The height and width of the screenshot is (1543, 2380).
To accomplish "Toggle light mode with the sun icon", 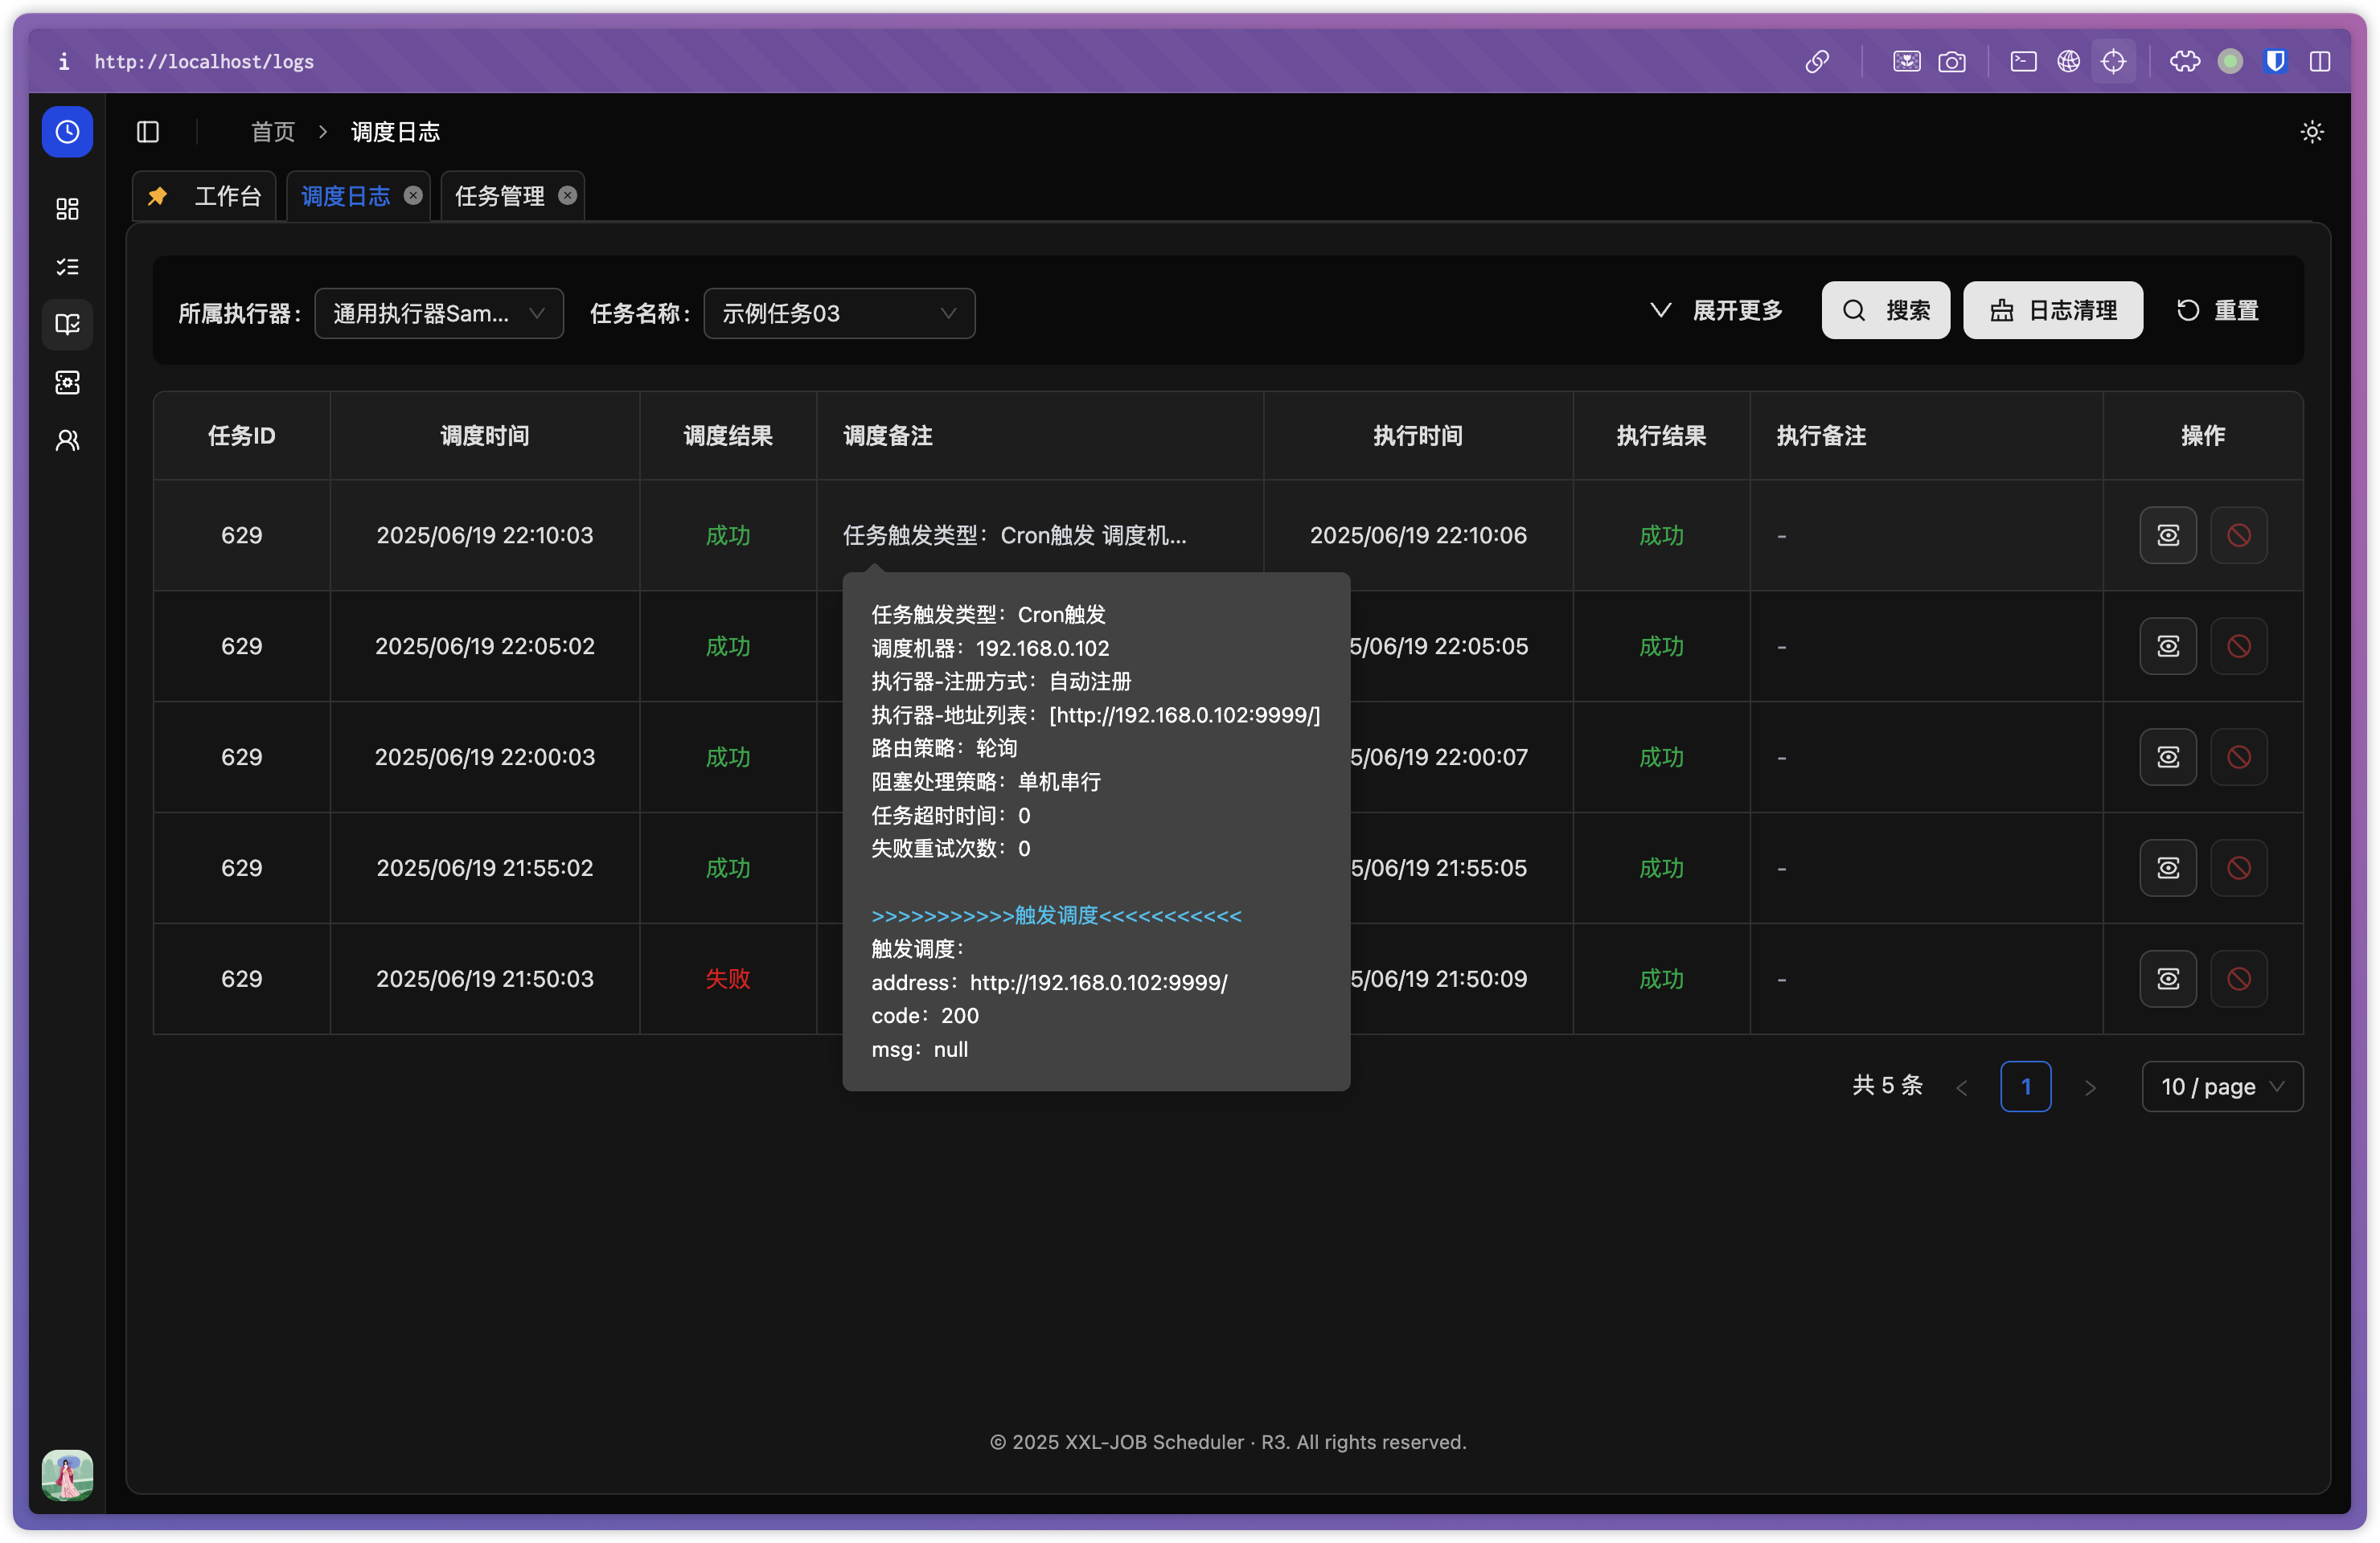I will click(2311, 131).
